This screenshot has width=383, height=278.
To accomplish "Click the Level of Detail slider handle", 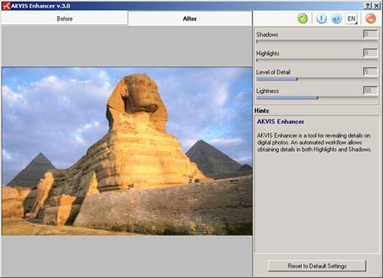I will pyautogui.click(x=297, y=79).
